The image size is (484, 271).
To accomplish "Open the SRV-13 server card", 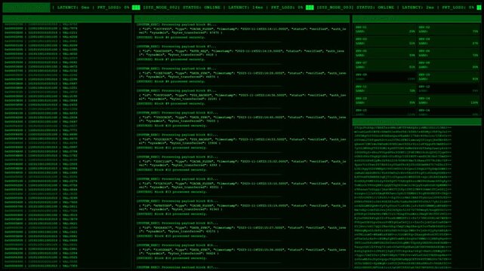I will 385,101.
